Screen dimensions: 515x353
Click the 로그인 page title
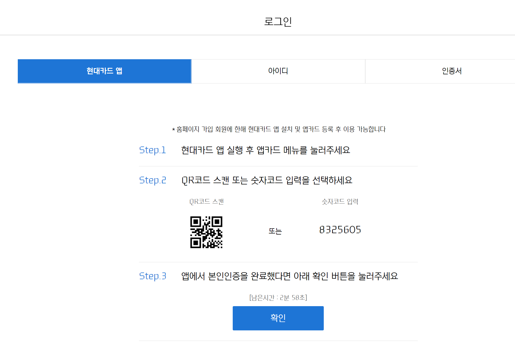(x=278, y=22)
